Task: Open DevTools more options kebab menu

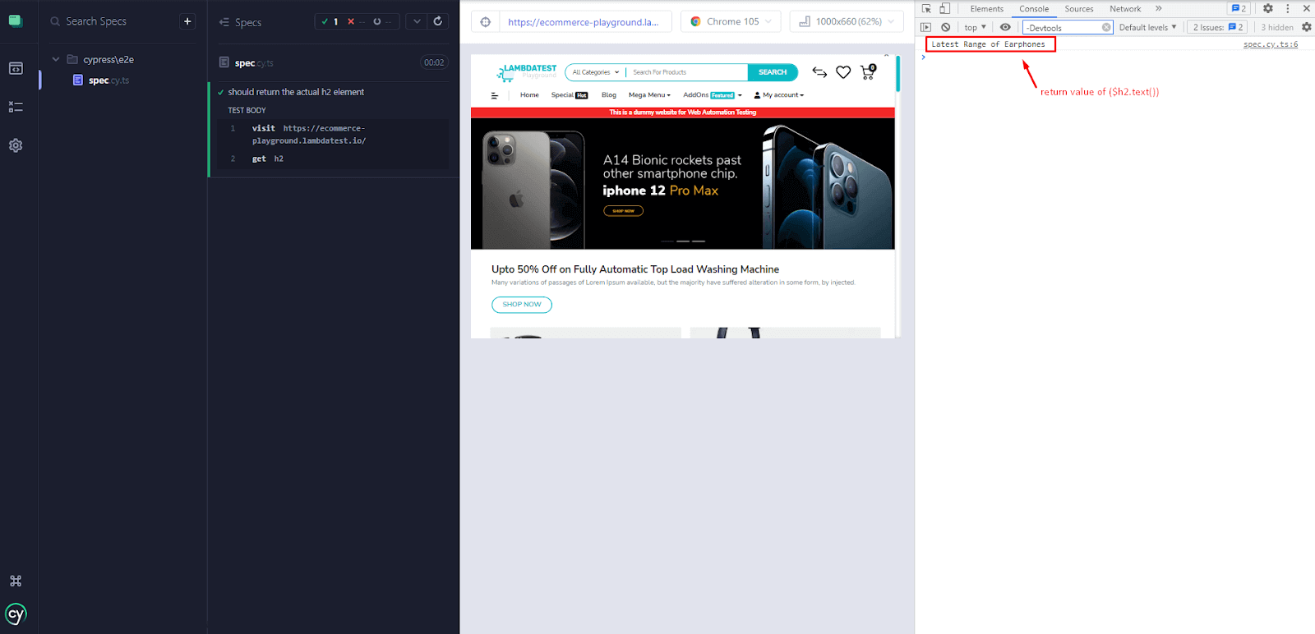Action: (x=1288, y=8)
